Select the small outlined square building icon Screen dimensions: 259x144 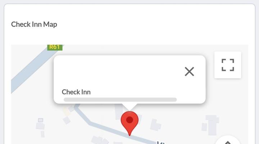click(41, 120)
